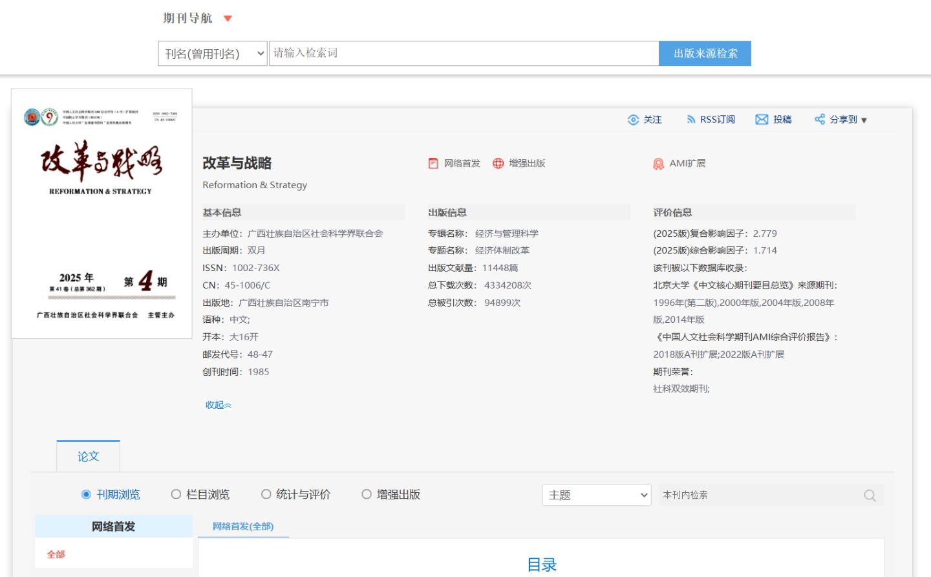This screenshot has width=931, height=577.
Task: Click the 分享到 share icon
Action: point(819,120)
